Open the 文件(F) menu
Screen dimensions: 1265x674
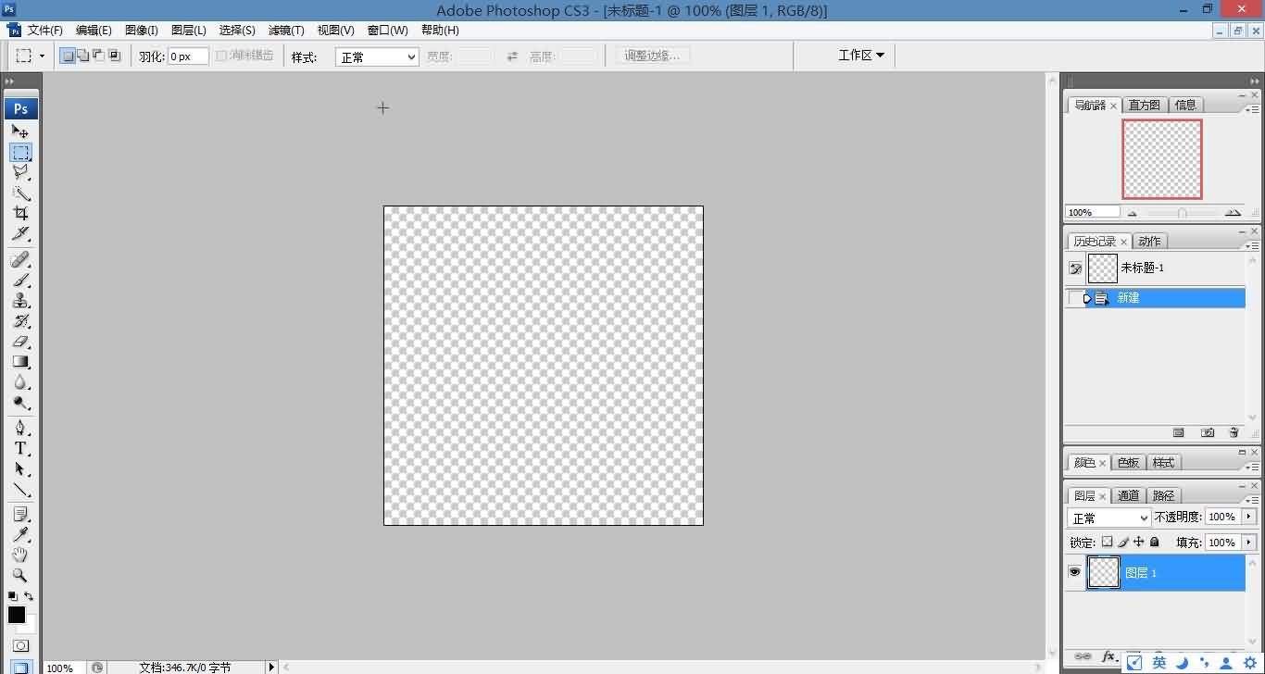(x=45, y=31)
